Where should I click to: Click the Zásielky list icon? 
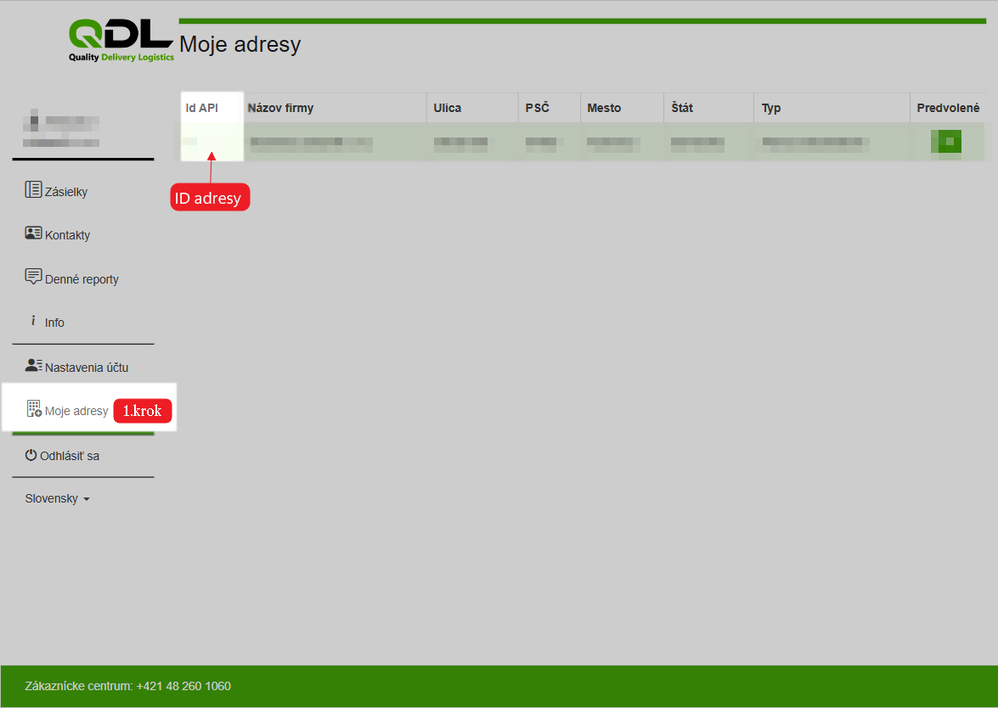[x=33, y=189]
